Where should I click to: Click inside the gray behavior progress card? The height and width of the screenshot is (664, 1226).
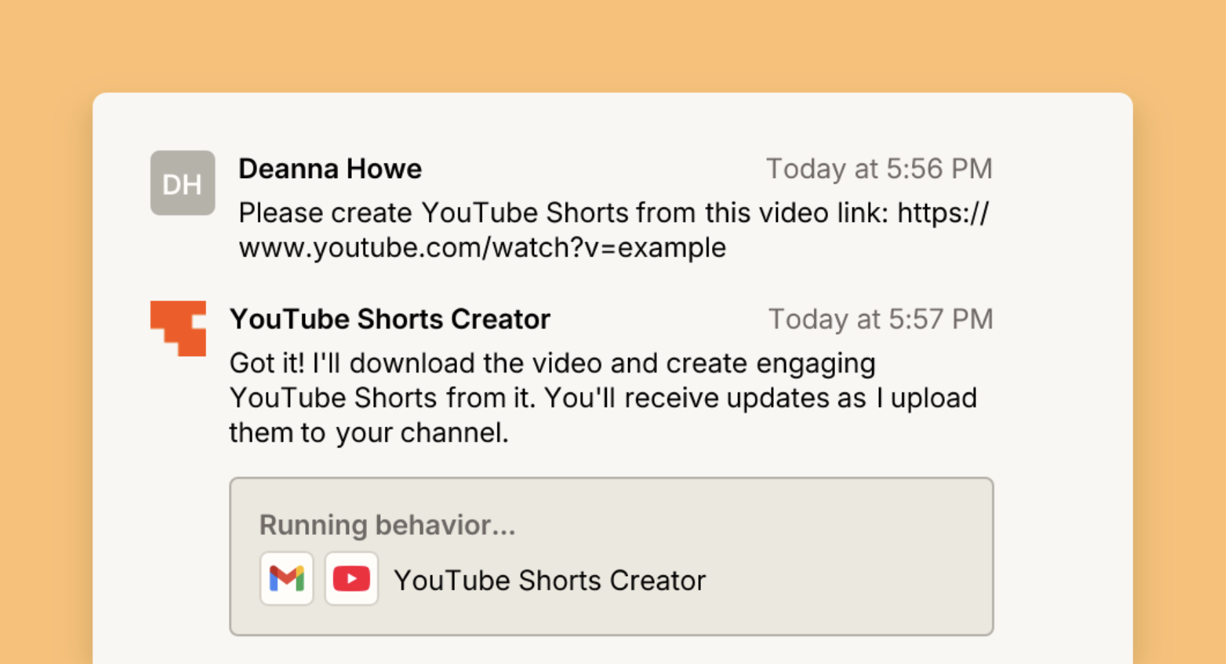point(612,555)
